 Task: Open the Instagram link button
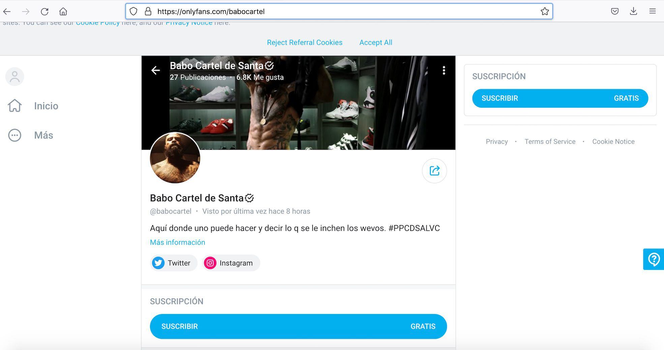(x=231, y=263)
